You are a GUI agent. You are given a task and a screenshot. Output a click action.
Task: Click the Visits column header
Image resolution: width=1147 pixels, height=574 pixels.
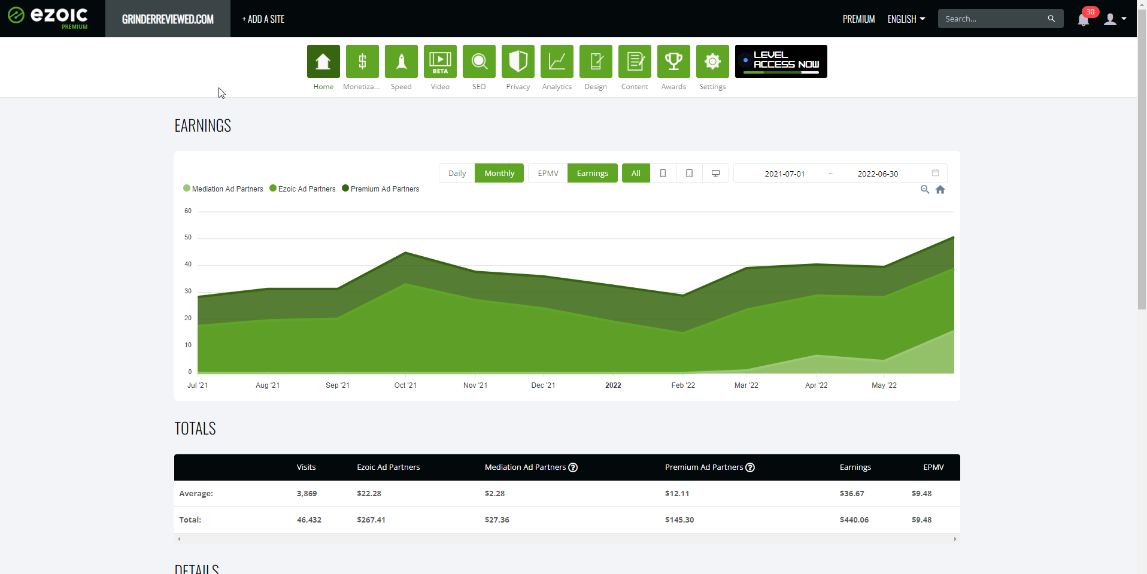point(306,467)
